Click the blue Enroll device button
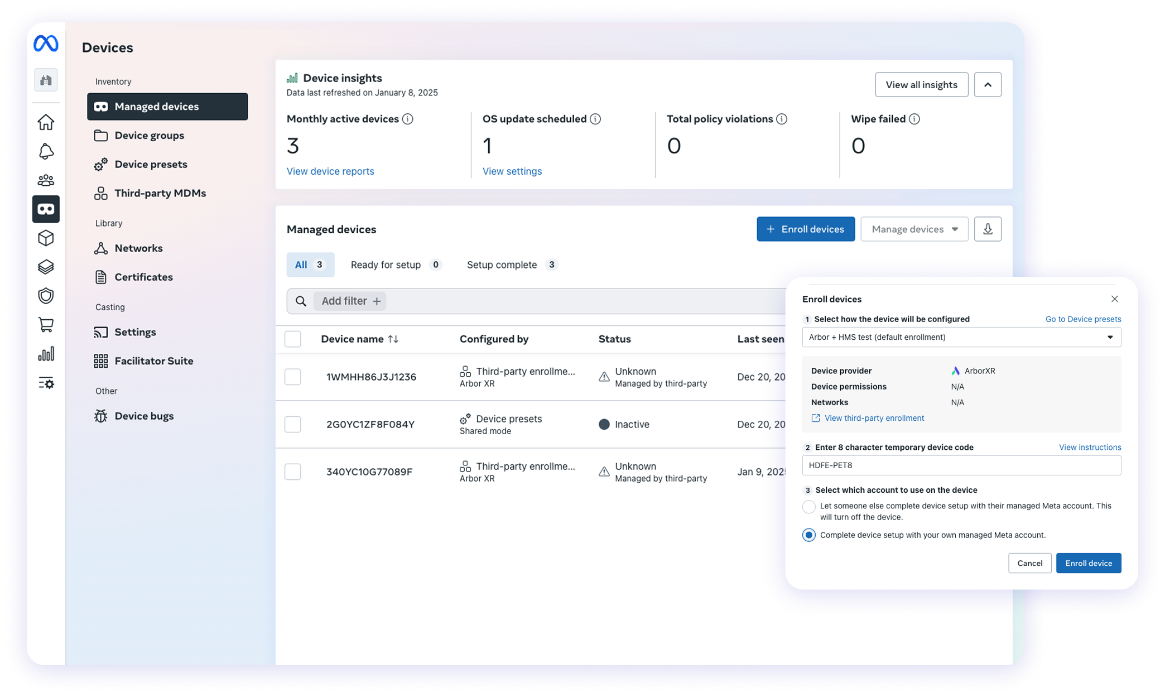 pyautogui.click(x=1088, y=563)
